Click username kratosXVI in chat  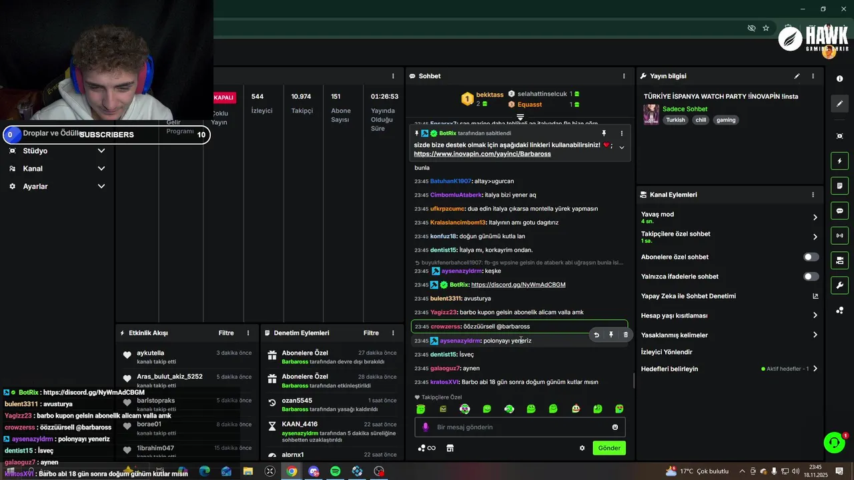[x=444, y=382]
